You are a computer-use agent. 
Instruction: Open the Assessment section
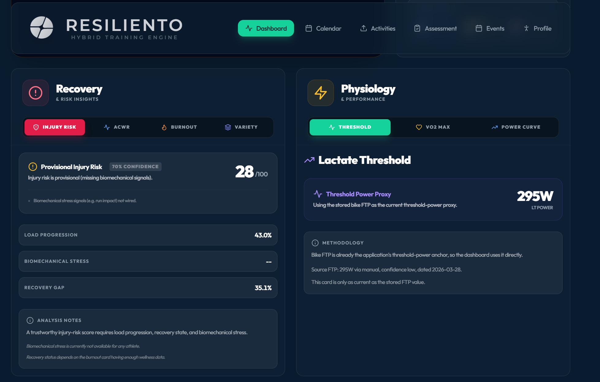[x=435, y=28]
